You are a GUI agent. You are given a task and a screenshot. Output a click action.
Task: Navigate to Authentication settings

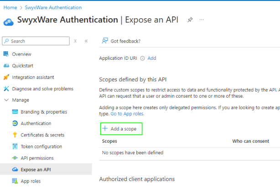36,123
